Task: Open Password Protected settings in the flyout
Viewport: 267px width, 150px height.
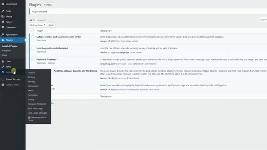Action: tap(37, 104)
